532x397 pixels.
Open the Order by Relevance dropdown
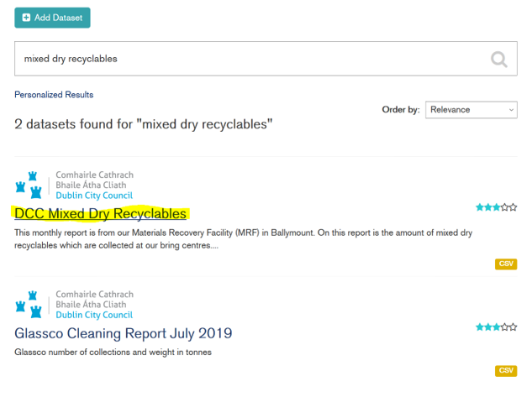[471, 110]
